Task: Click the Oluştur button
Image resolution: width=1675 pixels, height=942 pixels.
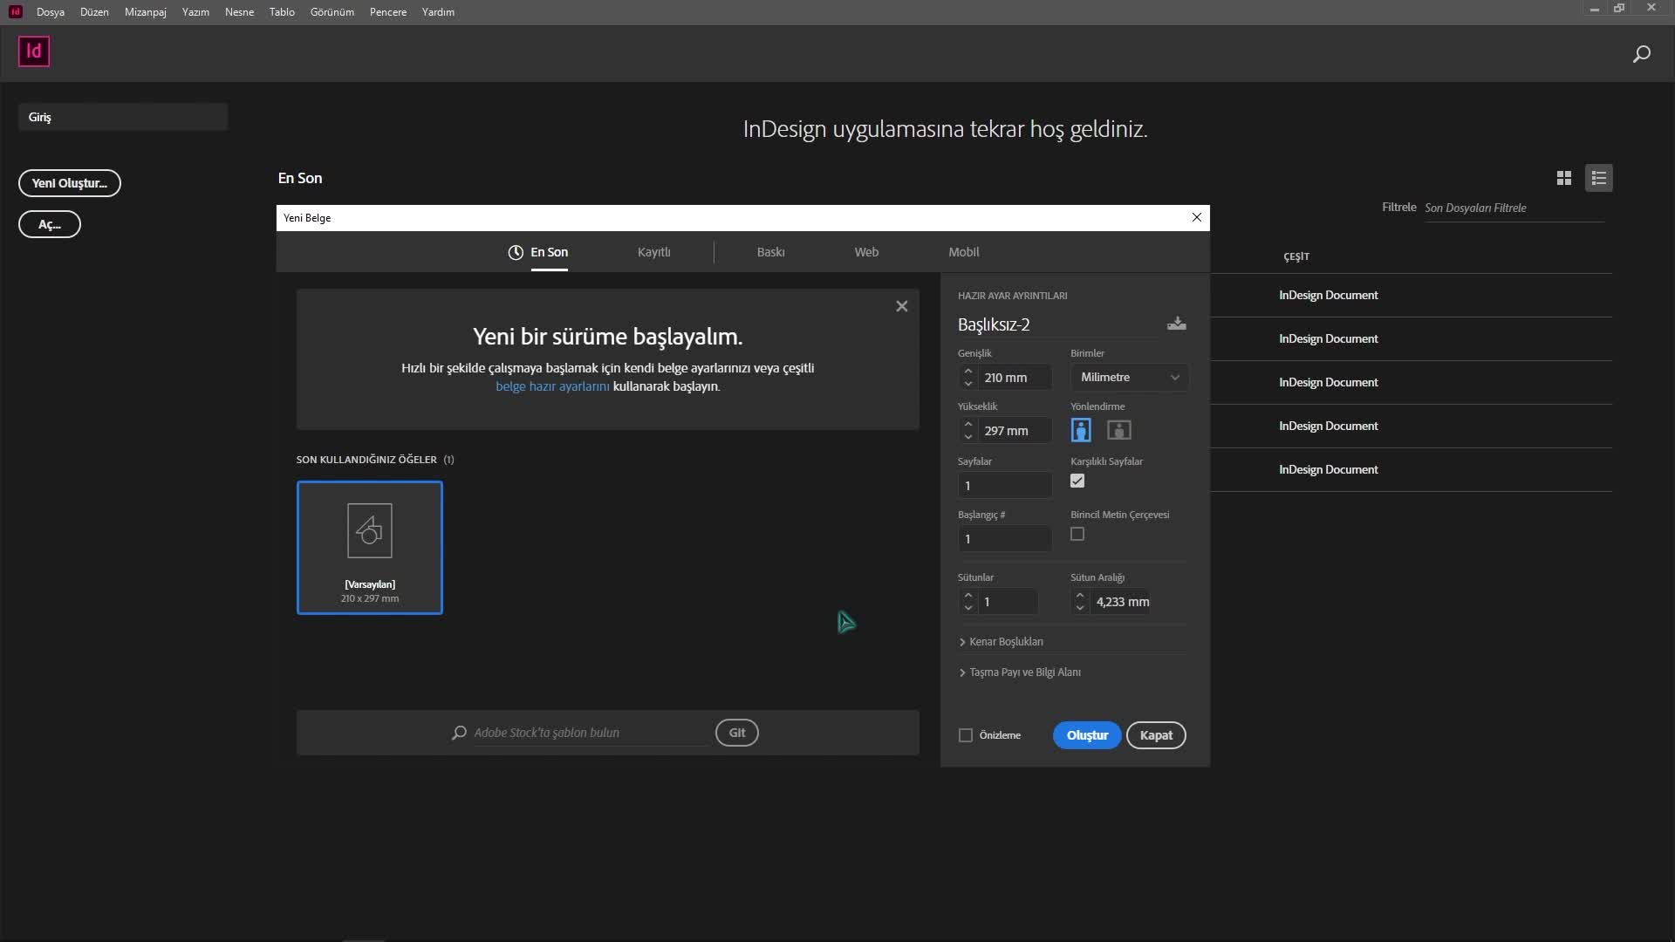Action: 1087,735
